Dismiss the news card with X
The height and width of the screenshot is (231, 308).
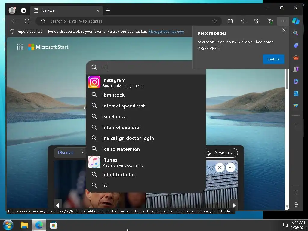220,168
